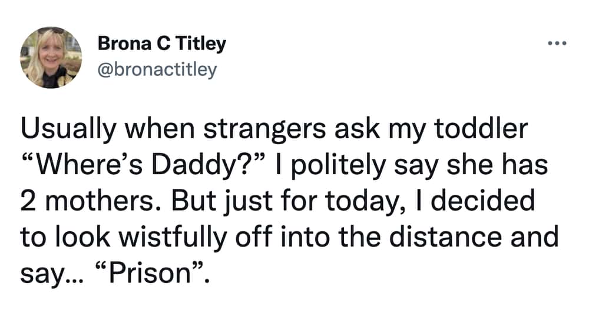Click the word "politely" in the tweet

pos(338,165)
